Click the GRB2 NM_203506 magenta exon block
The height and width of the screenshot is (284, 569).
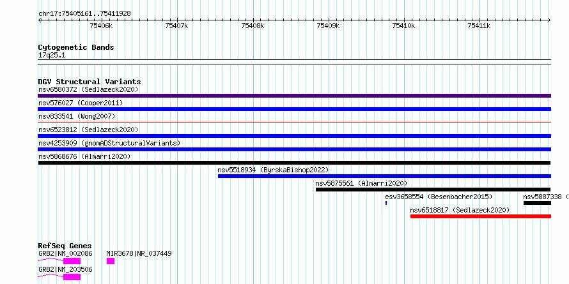coord(72,277)
